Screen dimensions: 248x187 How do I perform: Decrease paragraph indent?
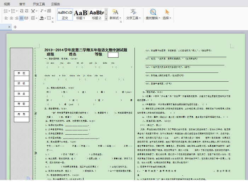coord(22,11)
